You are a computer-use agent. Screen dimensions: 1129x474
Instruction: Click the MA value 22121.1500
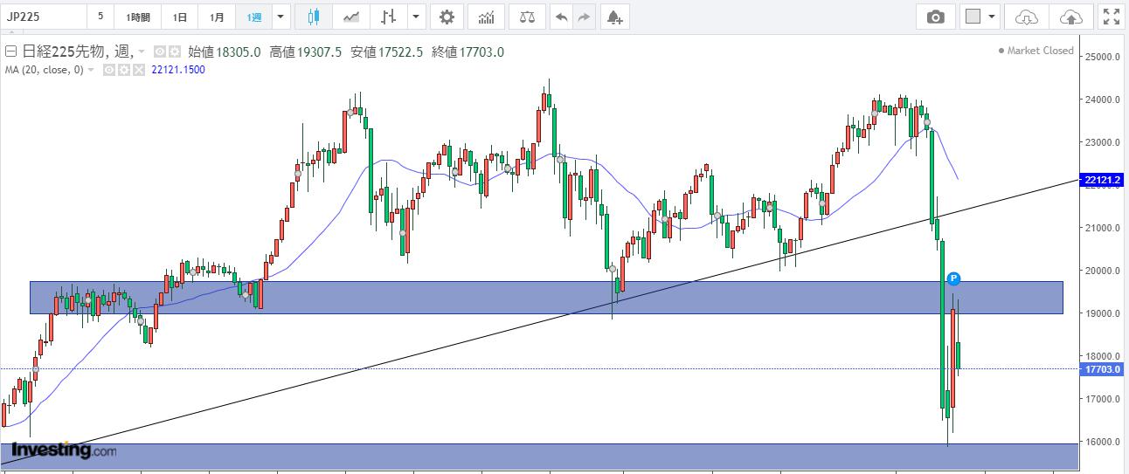(x=178, y=70)
